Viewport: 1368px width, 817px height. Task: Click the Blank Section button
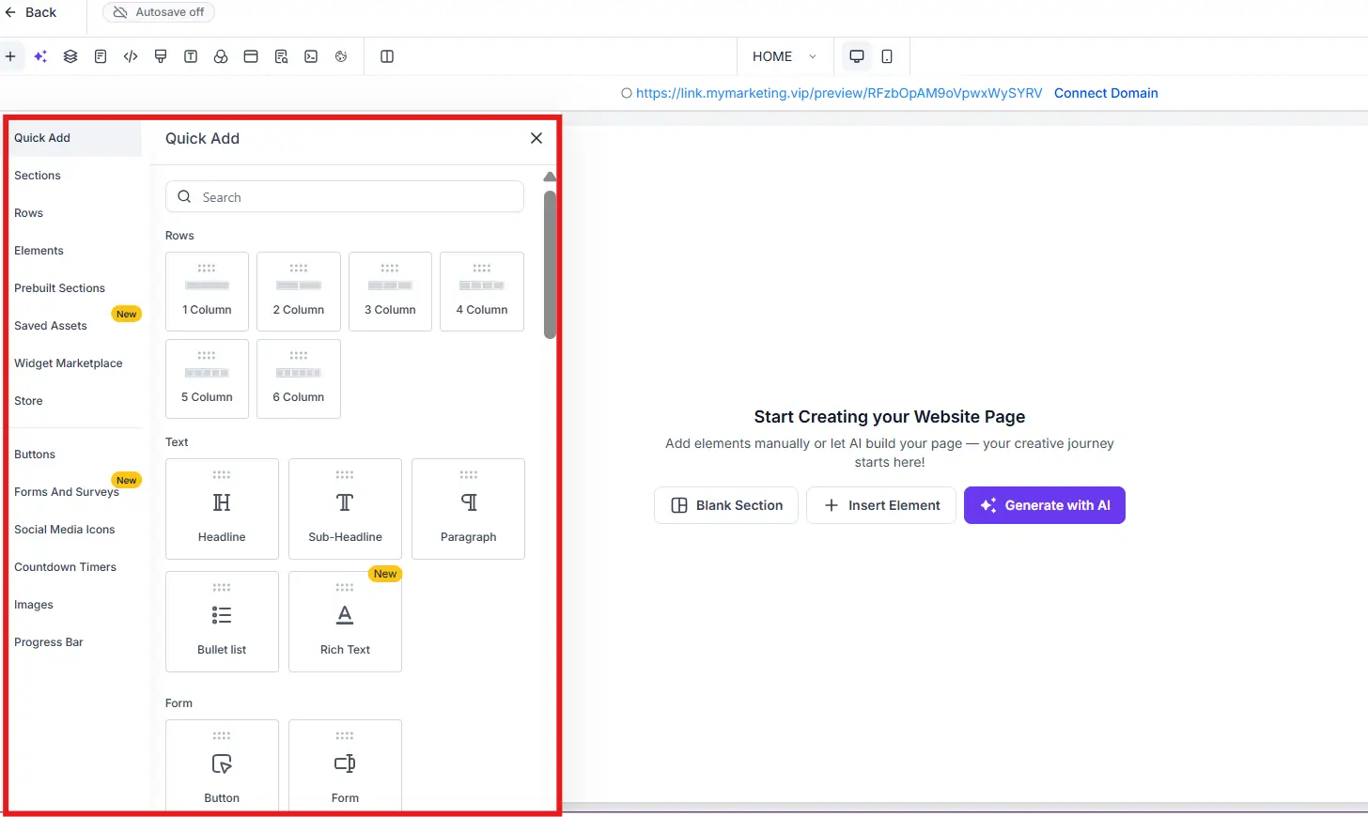click(726, 505)
